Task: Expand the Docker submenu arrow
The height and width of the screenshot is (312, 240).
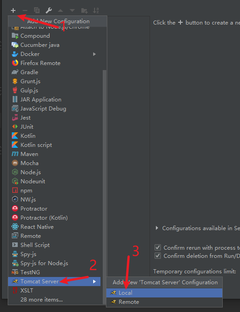Action: pos(95,54)
